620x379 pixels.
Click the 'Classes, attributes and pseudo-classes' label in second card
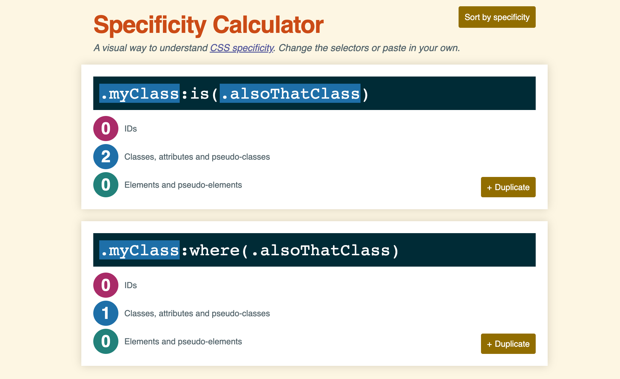click(x=197, y=313)
